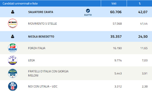Open candidate Salvatore Caiata's name
Image resolution: width=152 pixels, height=93 pixels.
click(x=41, y=12)
